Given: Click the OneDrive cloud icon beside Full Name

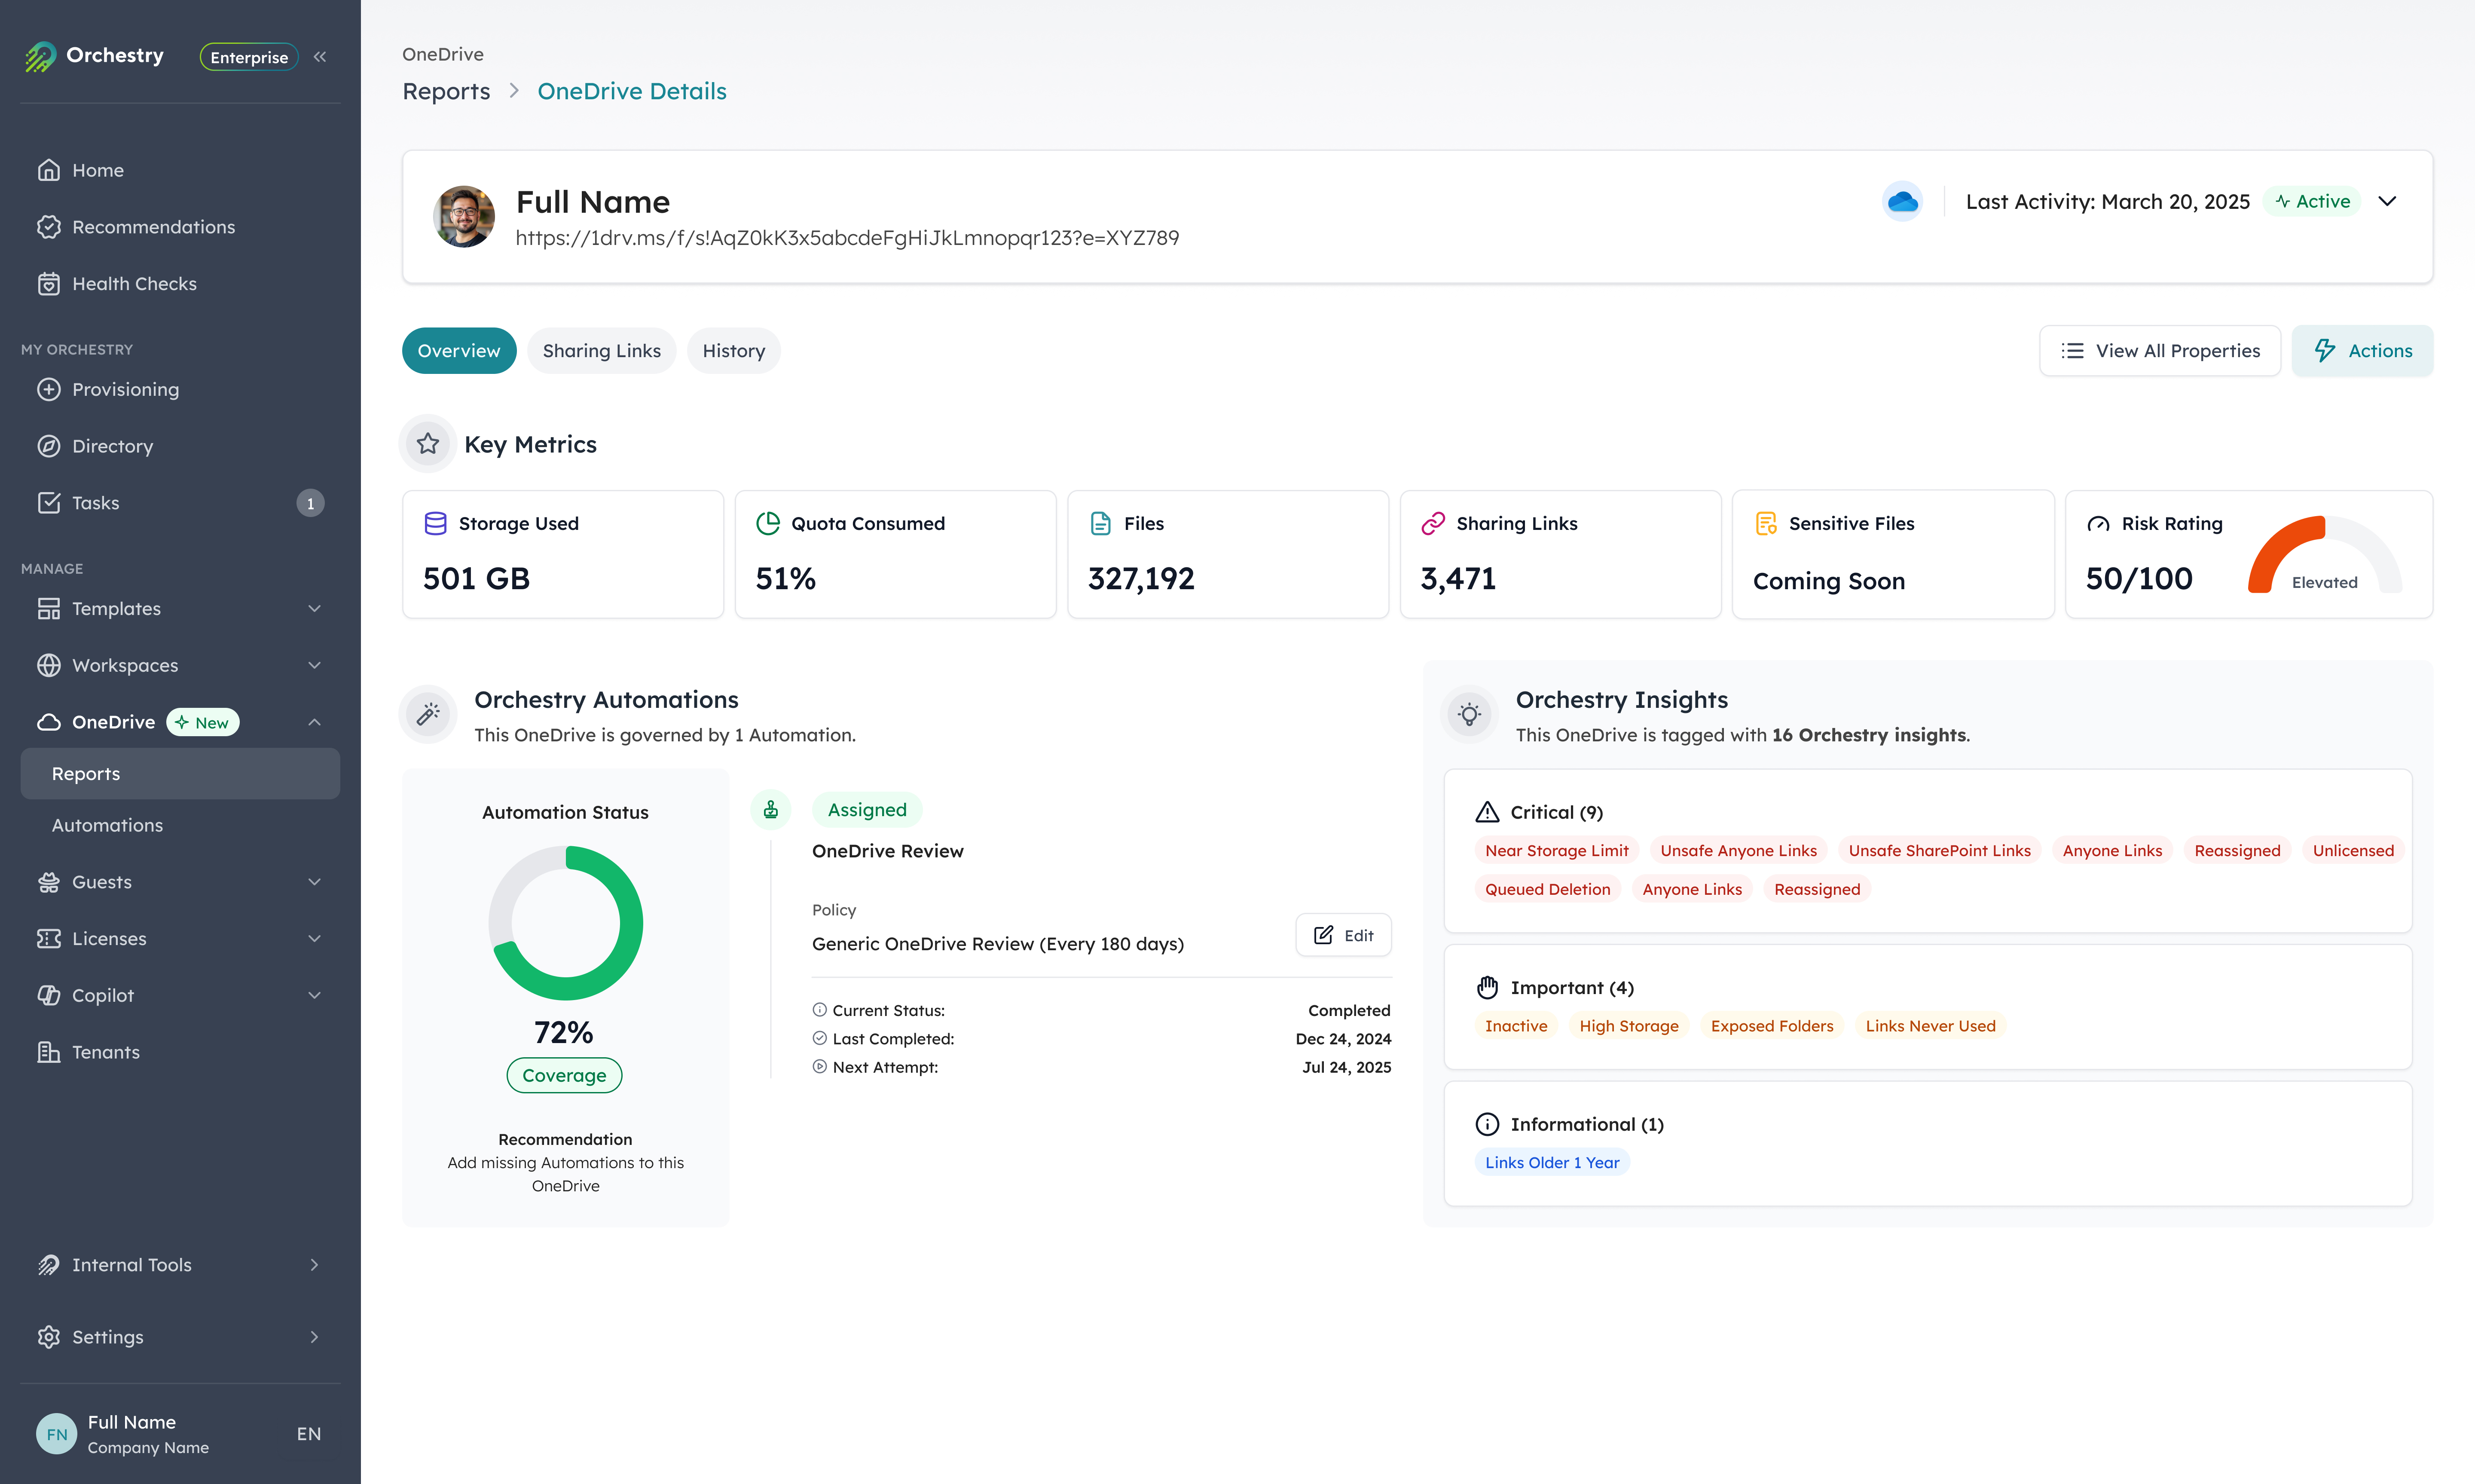Looking at the screenshot, I should [x=1903, y=201].
